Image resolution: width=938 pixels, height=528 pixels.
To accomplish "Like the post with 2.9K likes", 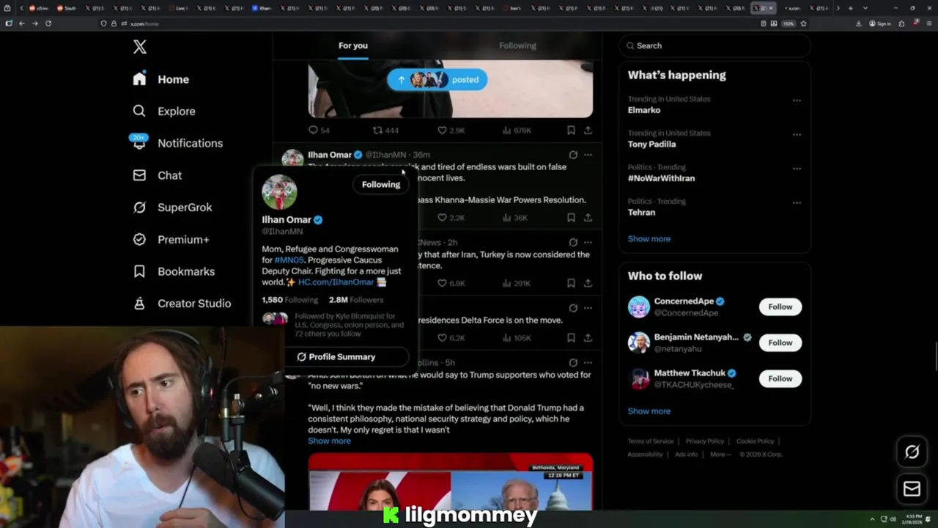I will (x=451, y=131).
